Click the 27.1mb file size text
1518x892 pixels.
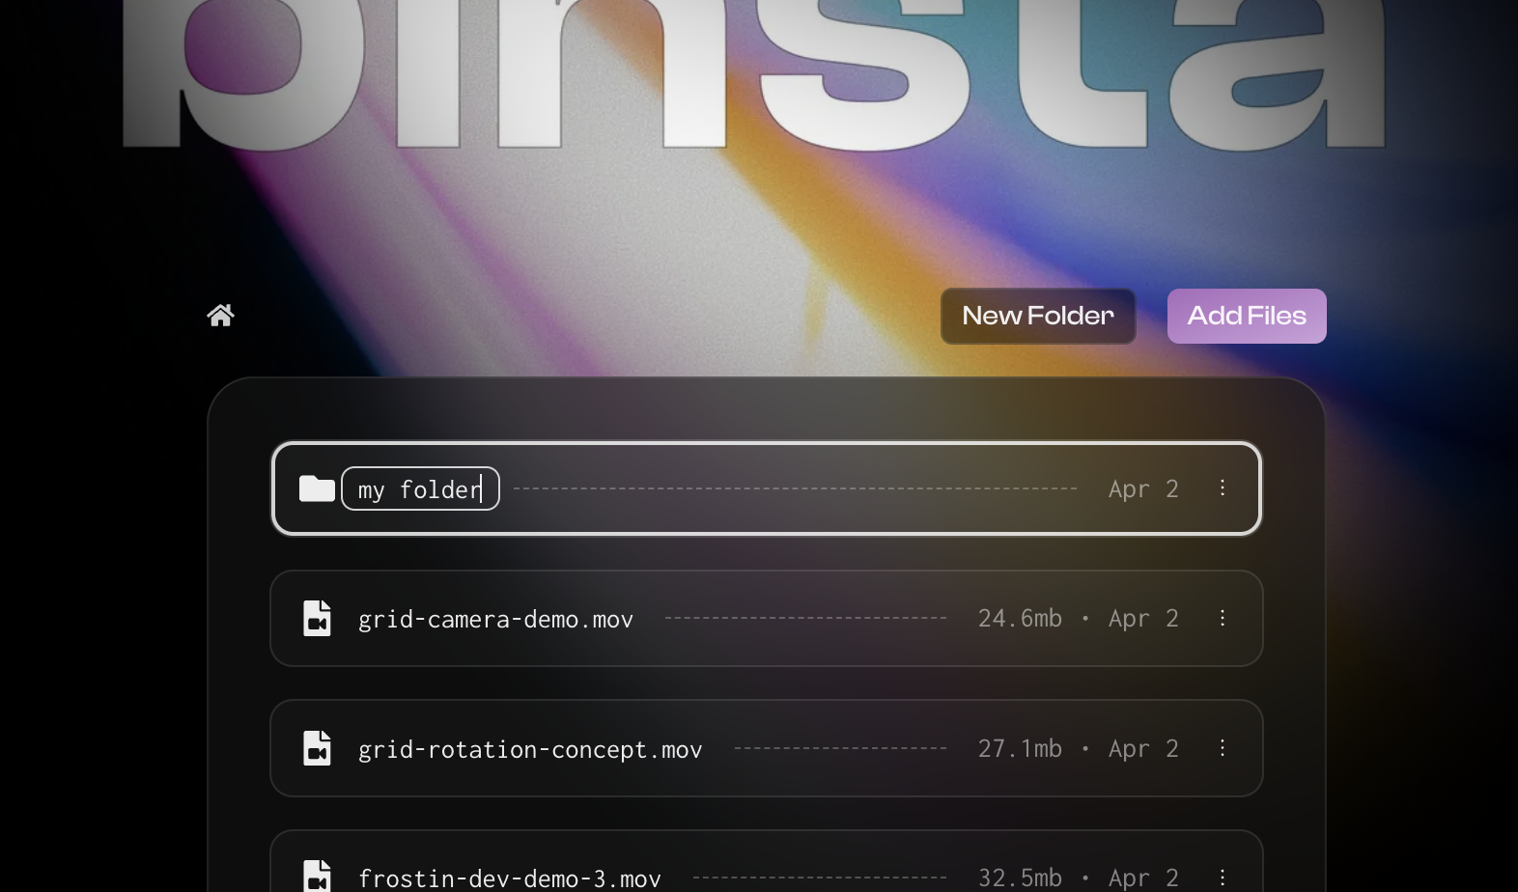click(x=1020, y=748)
